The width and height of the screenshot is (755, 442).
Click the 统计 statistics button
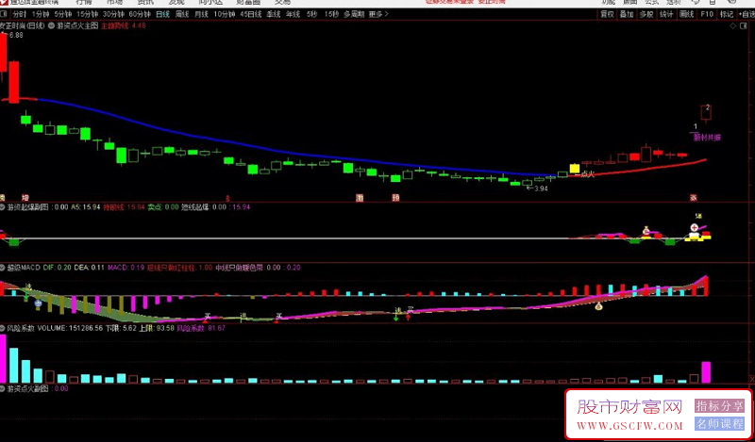tap(666, 14)
